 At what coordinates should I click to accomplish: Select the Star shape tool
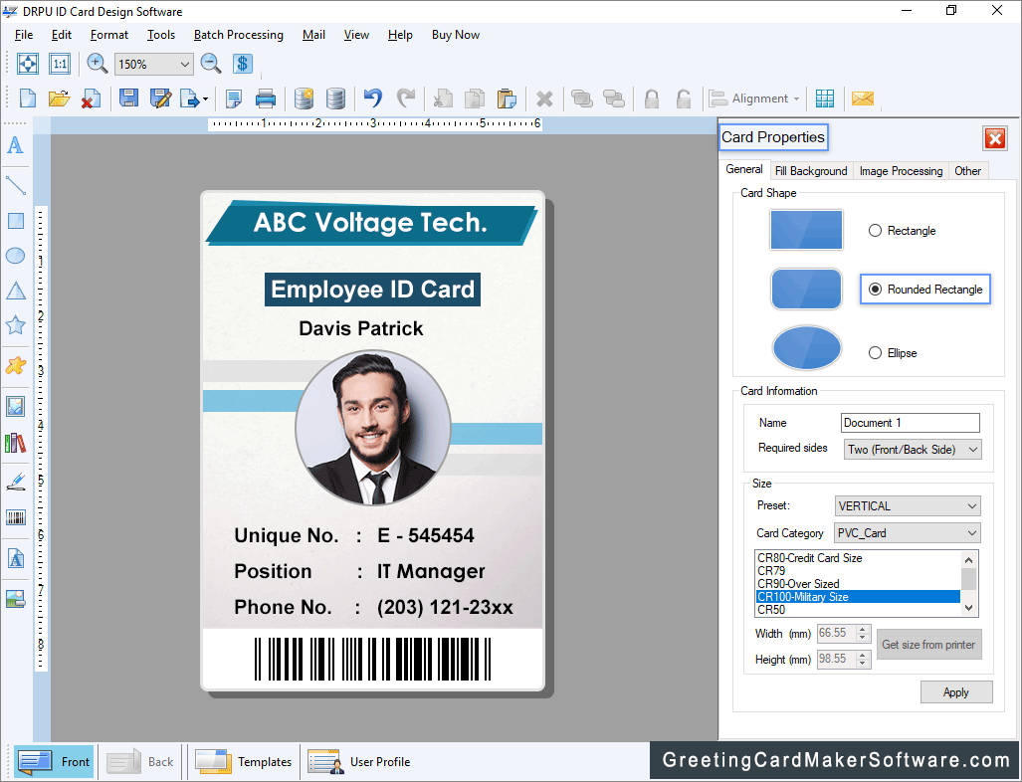tap(15, 325)
